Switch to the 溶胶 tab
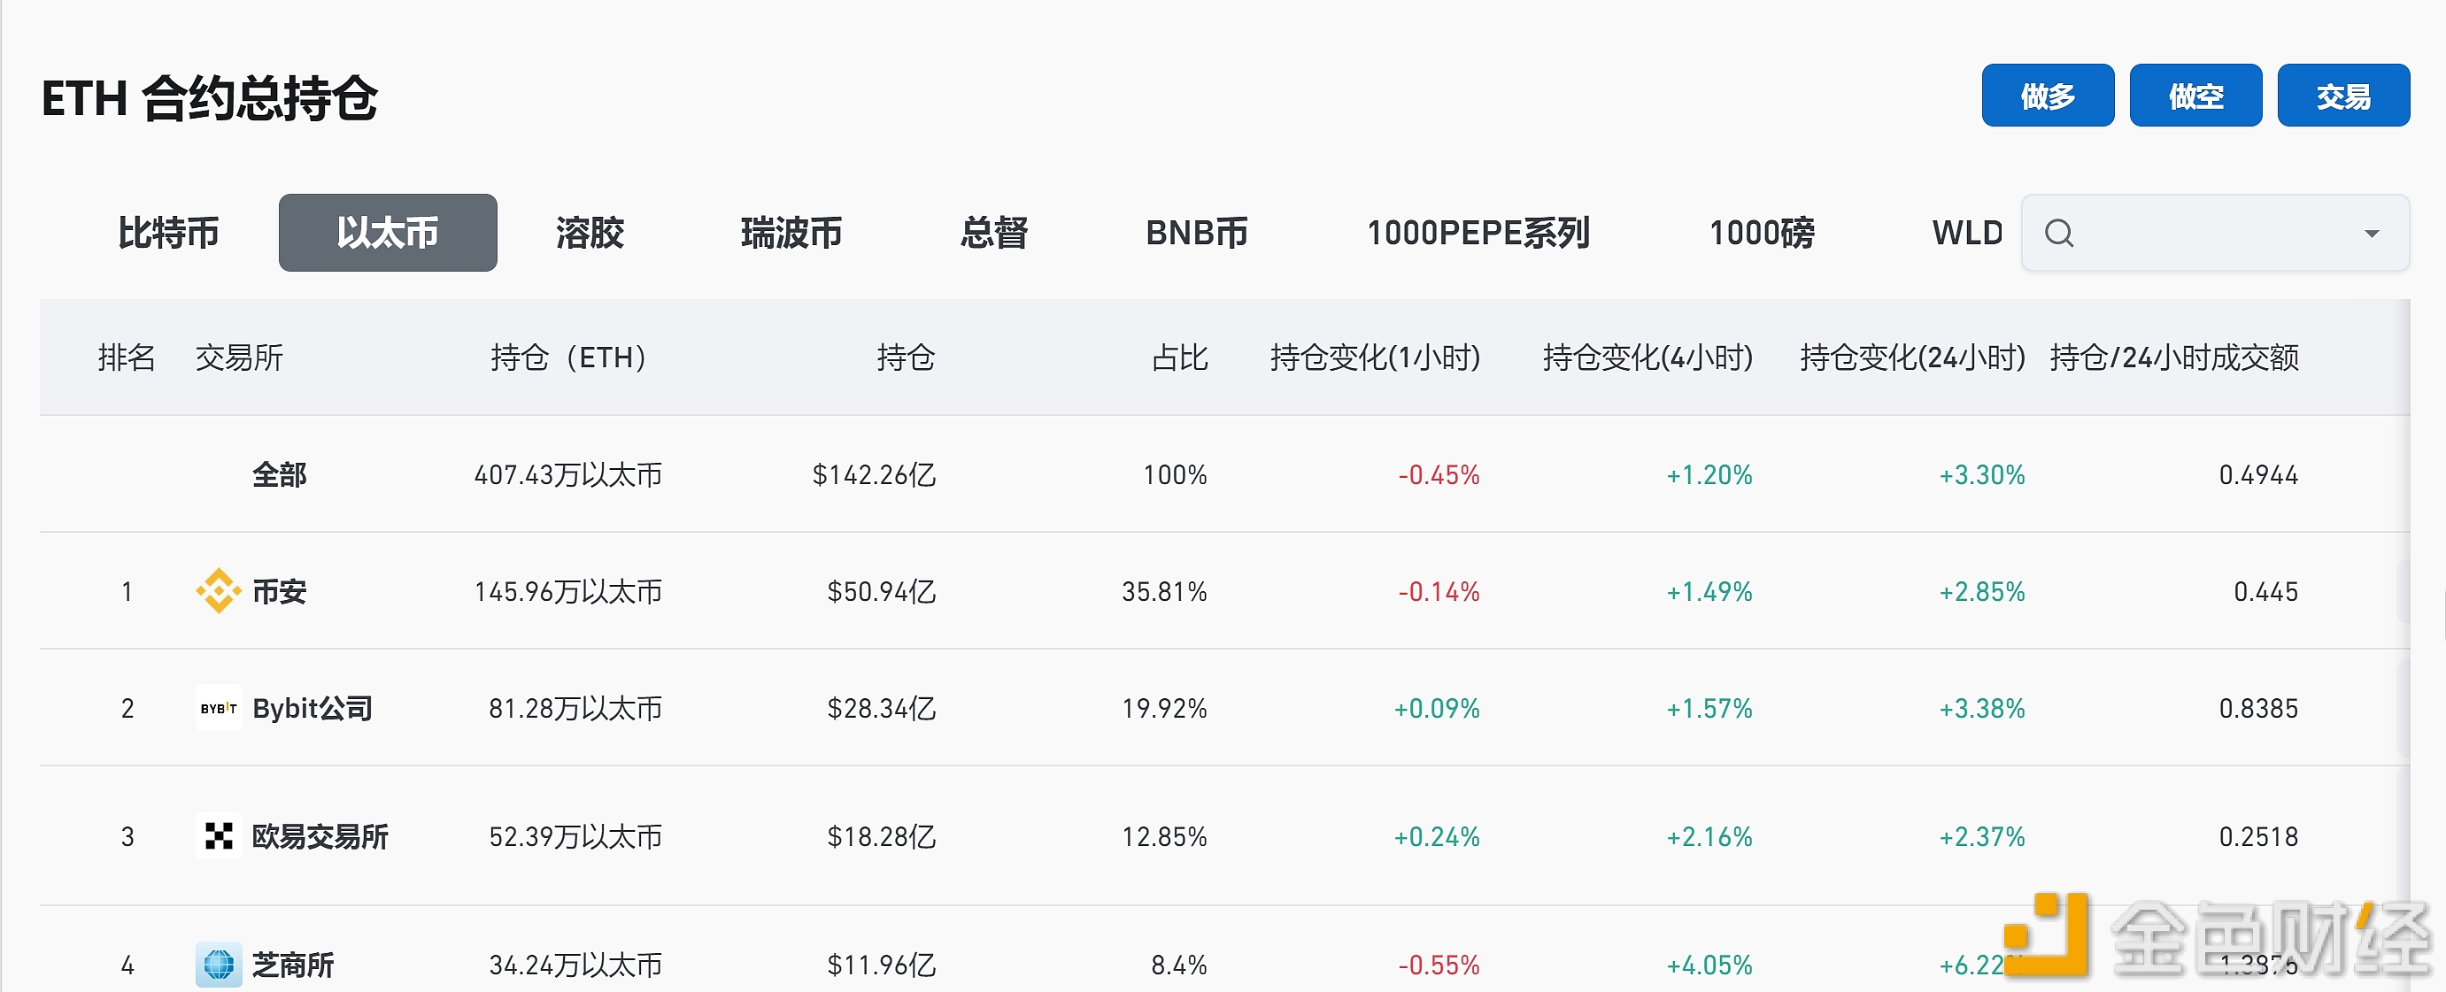 (590, 233)
